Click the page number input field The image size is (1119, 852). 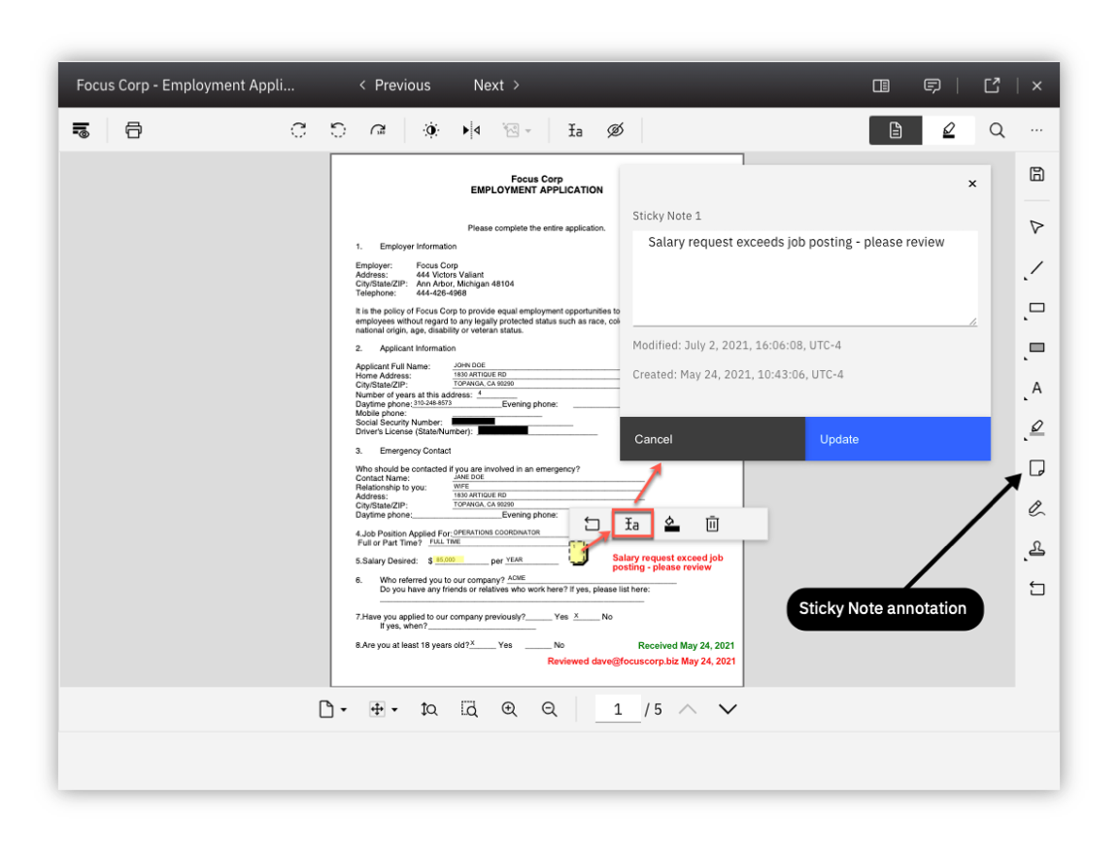pos(618,709)
